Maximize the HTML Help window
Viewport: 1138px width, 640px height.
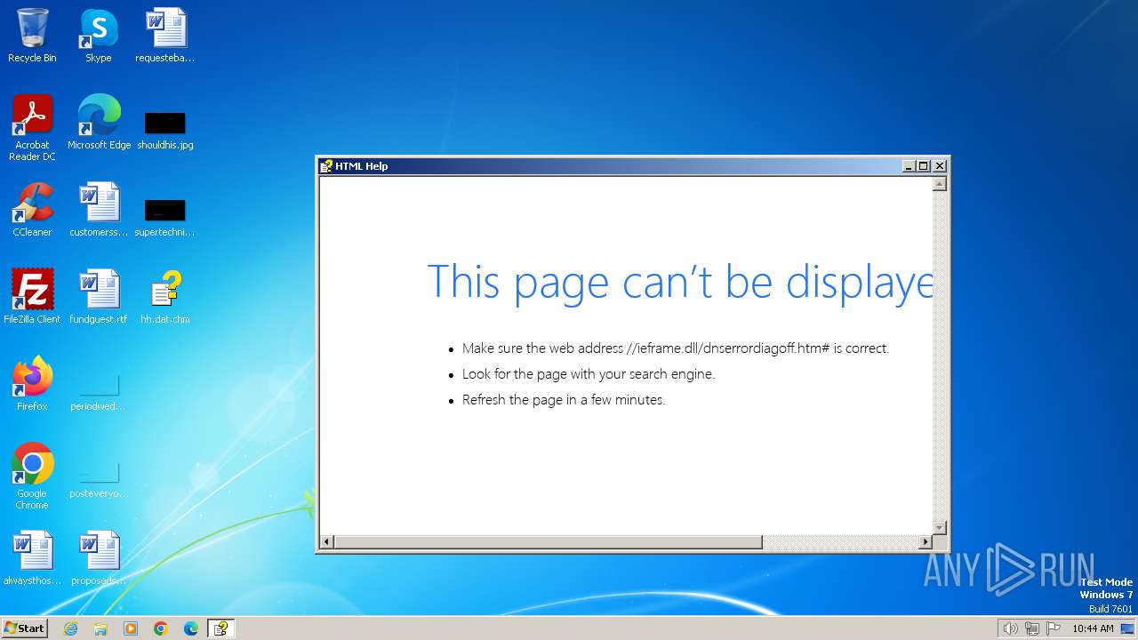923,166
